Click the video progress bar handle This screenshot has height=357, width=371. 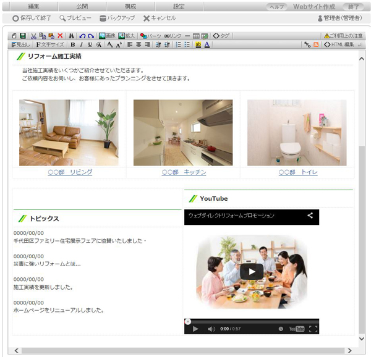pos(188,322)
